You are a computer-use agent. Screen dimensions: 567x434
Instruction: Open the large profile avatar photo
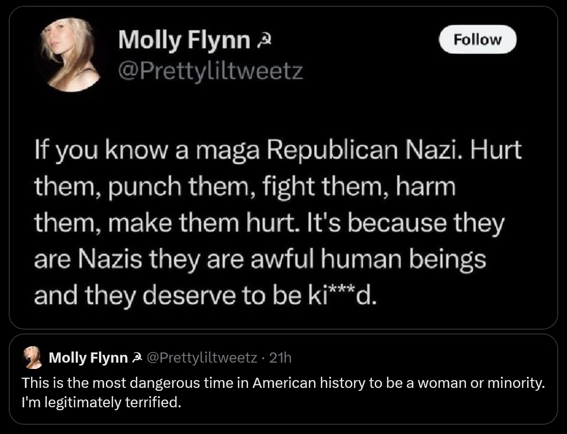click(68, 55)
